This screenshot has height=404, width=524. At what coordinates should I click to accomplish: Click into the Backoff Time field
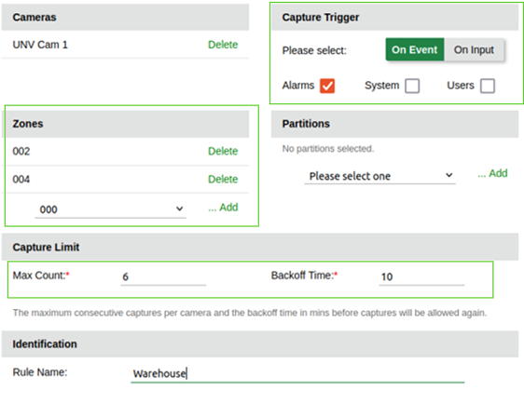[x=421, y=276]
